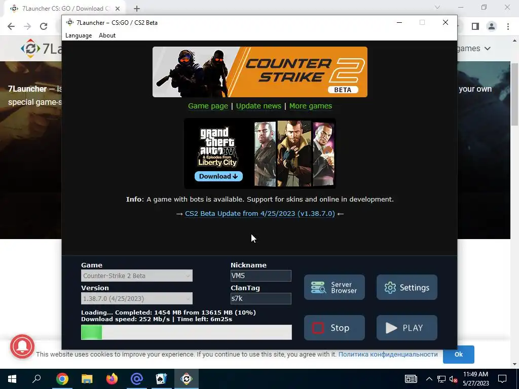Click the ClanTag field containing s7k
Image resolution: width=519 pixels, height=389 pixels.
click(x=261, y=298)
